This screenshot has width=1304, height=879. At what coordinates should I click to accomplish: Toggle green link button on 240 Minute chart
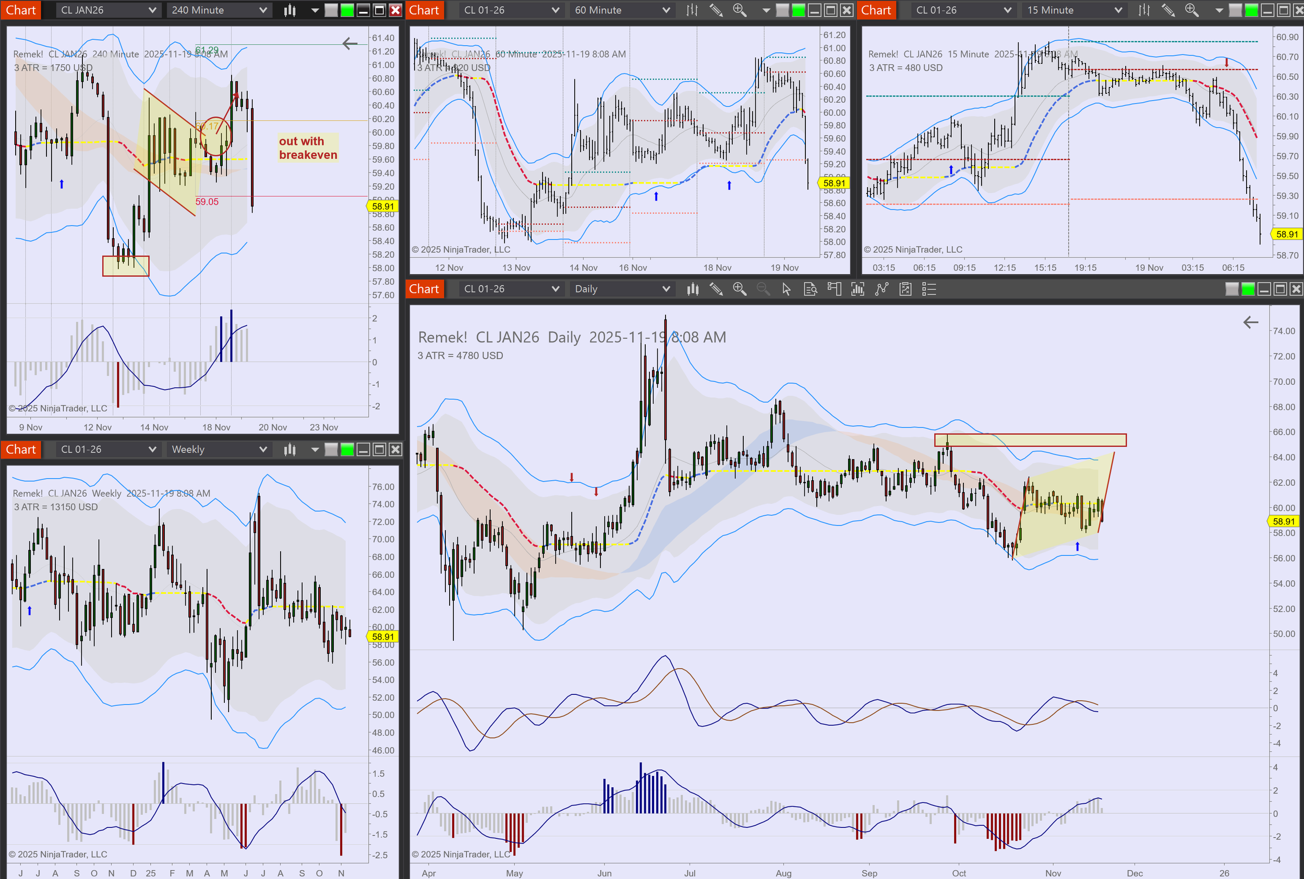347,10
